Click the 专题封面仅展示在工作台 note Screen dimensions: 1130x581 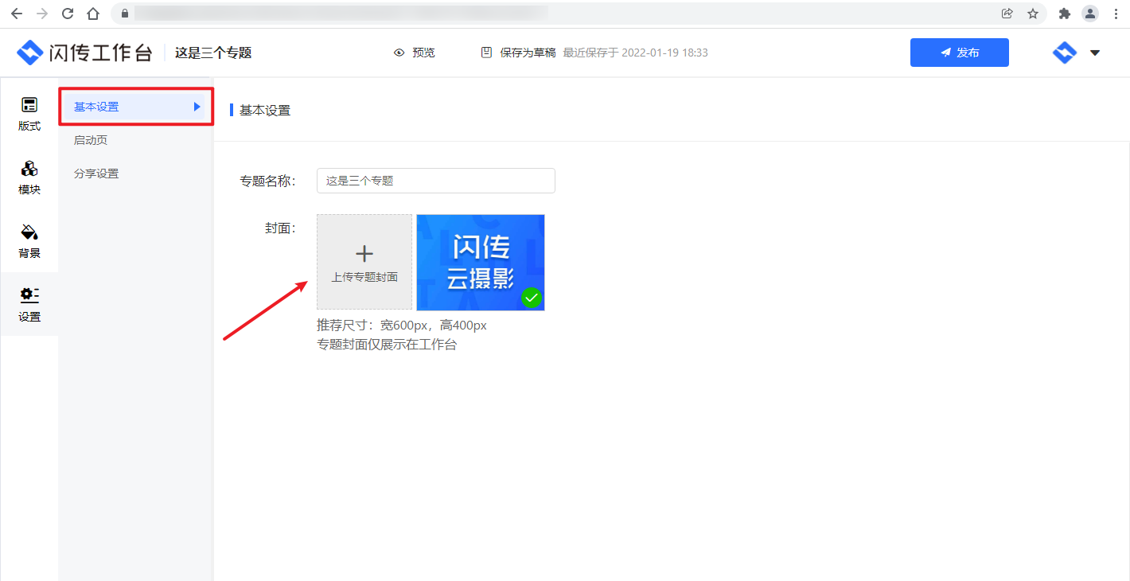coord(387,345)
